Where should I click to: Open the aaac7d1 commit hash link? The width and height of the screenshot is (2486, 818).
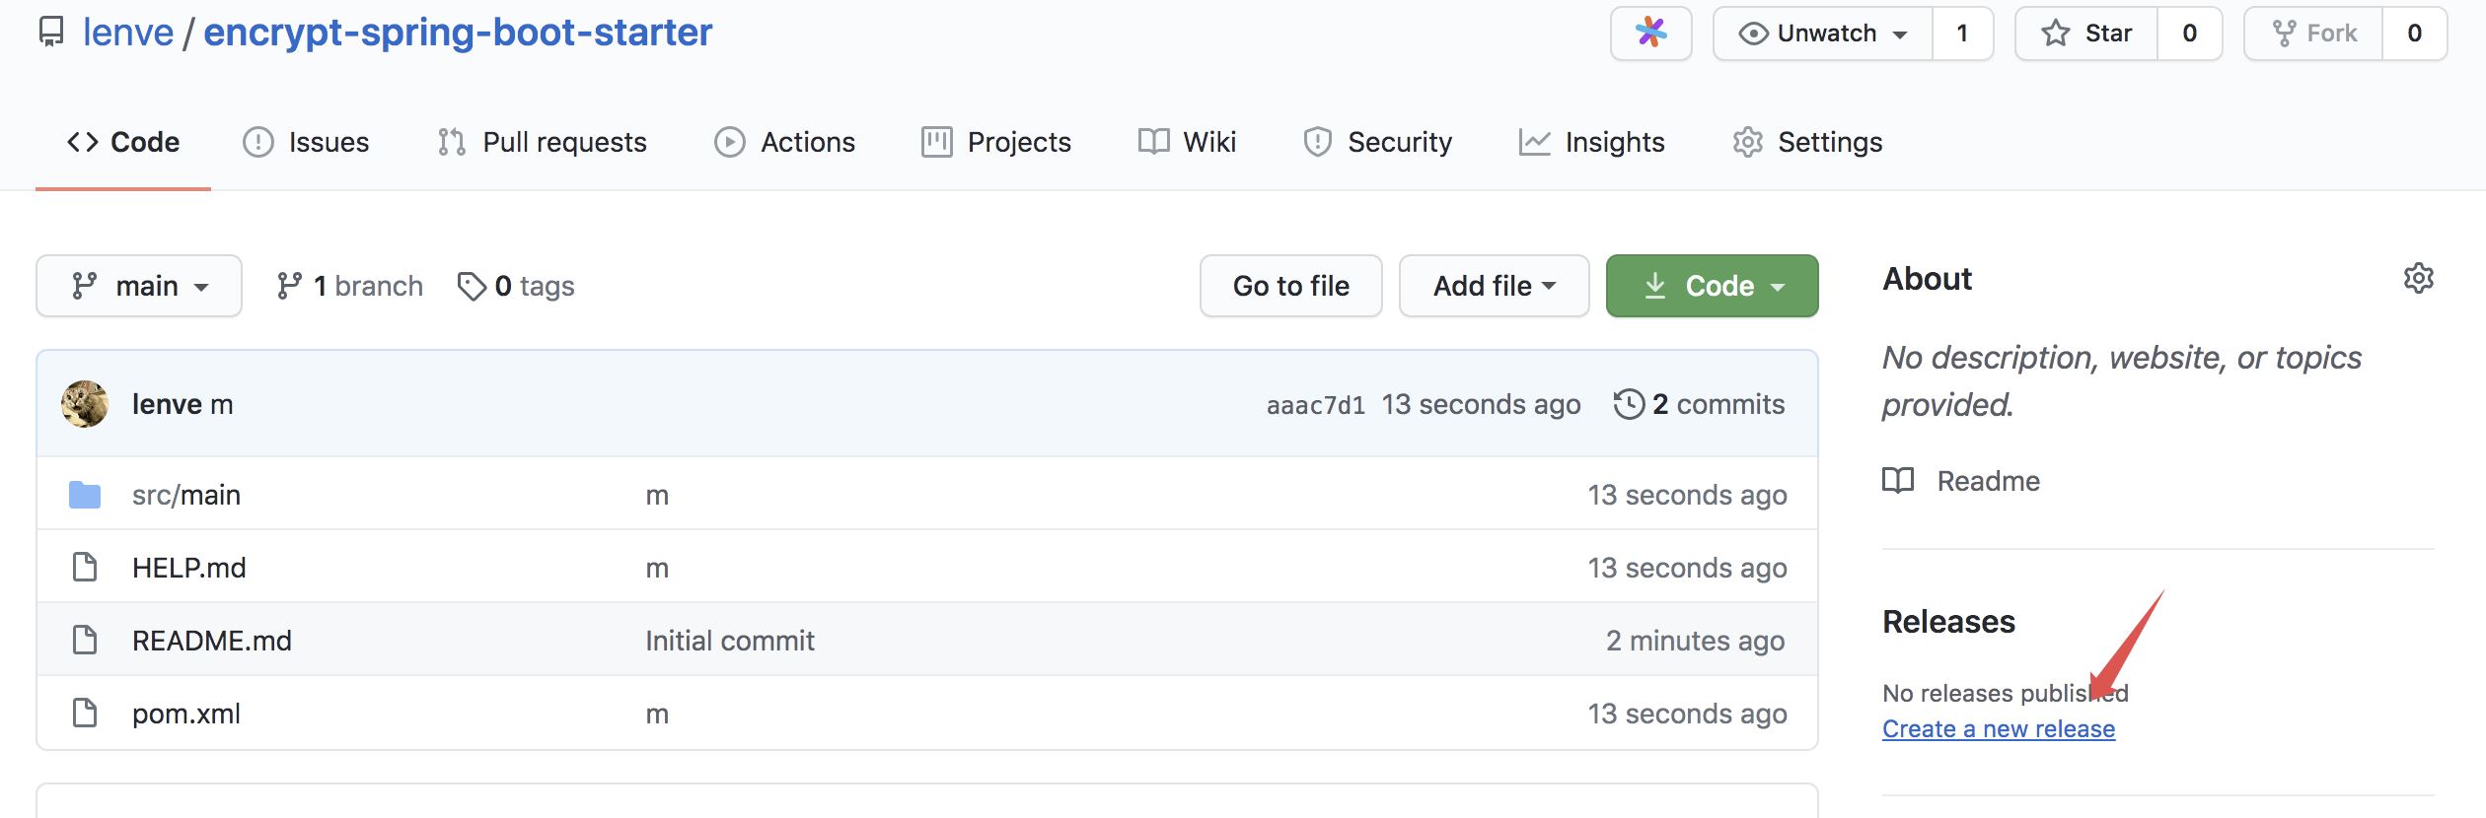1315,405
